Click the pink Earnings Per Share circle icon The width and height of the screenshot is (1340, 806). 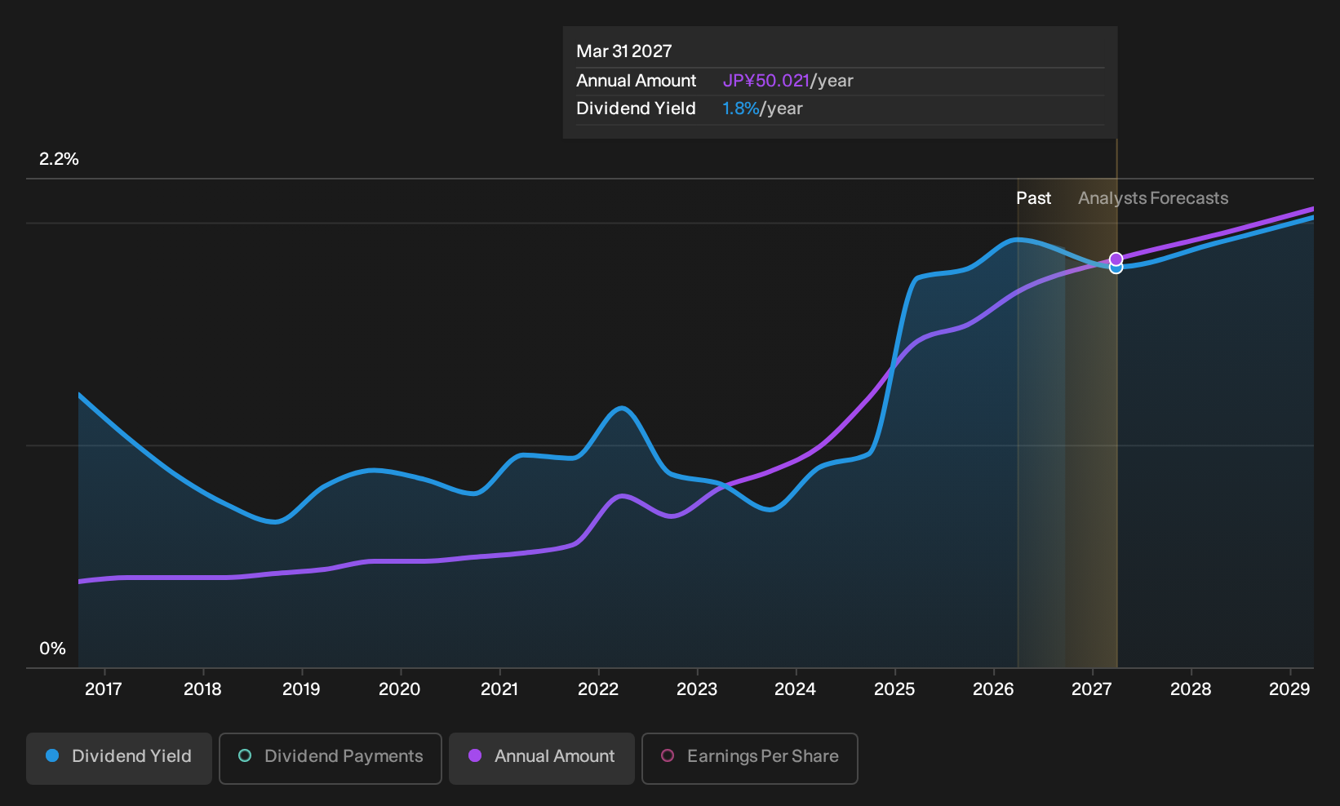click(668, 756)
